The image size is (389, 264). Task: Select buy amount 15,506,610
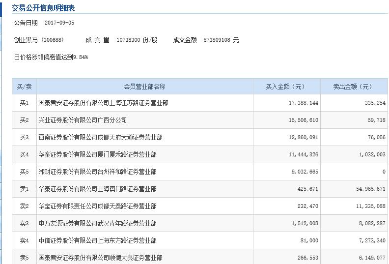tap(304, 120)
